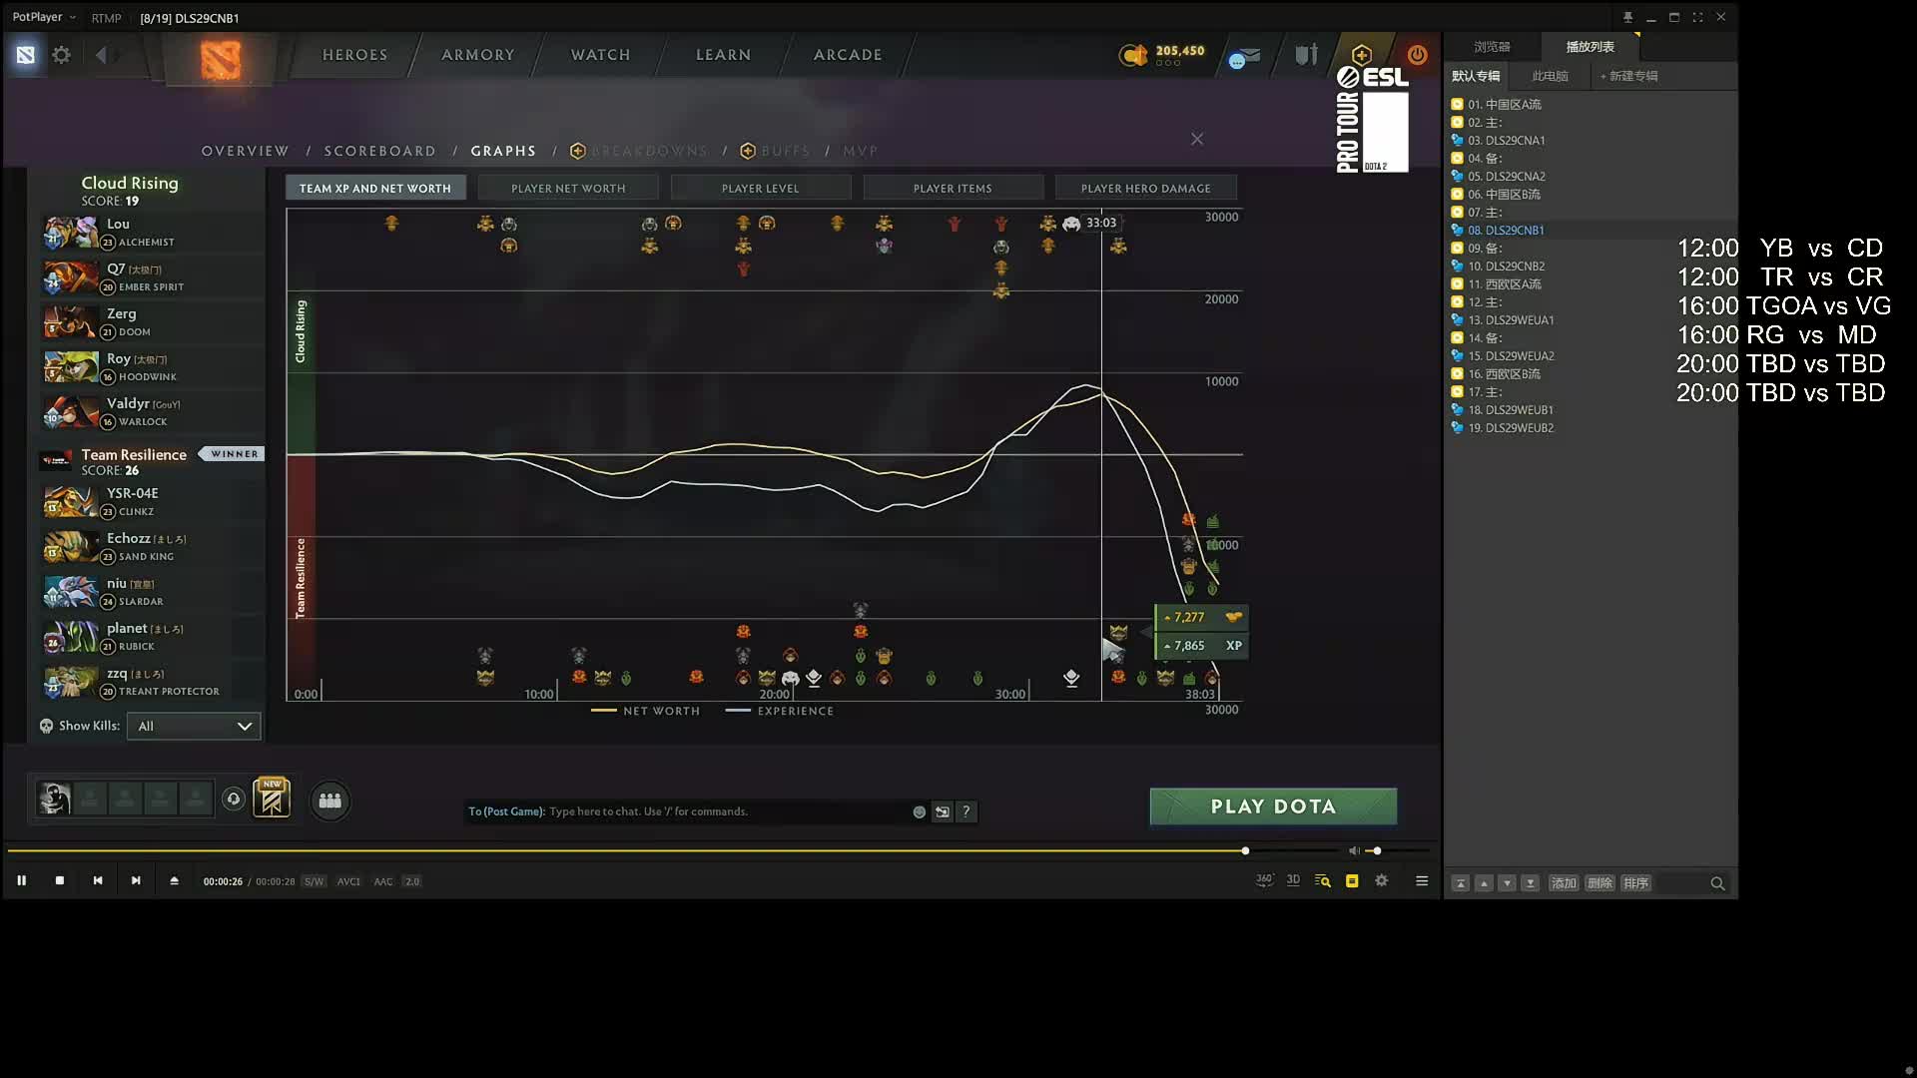The width and height of the screenshot is (1917, 1078).
Task: Switch to the 浏览器 tab
Action: click(x=1492, y=47)
